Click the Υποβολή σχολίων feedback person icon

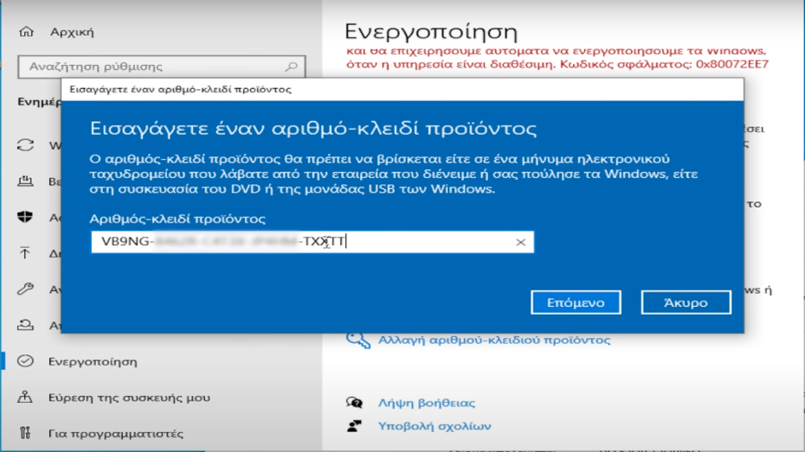pos(354,426)
